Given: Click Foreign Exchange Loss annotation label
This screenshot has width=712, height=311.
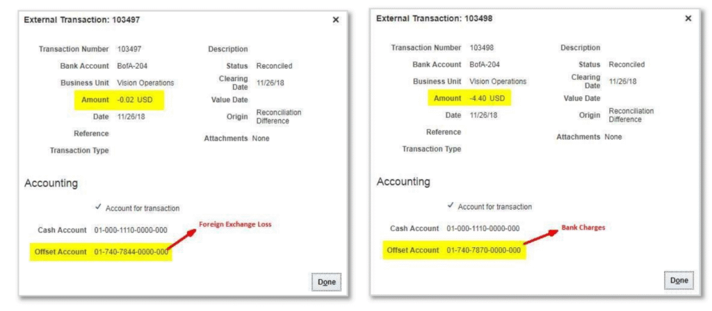Looking at the screenshot, I should coord(235,224).
